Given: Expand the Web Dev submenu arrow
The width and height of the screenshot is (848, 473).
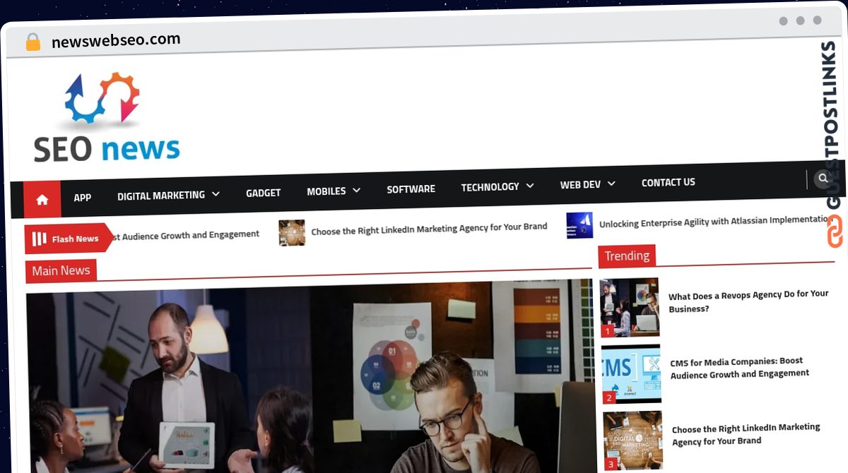Looking at the screenshot, I should click(x=611, y=184).
